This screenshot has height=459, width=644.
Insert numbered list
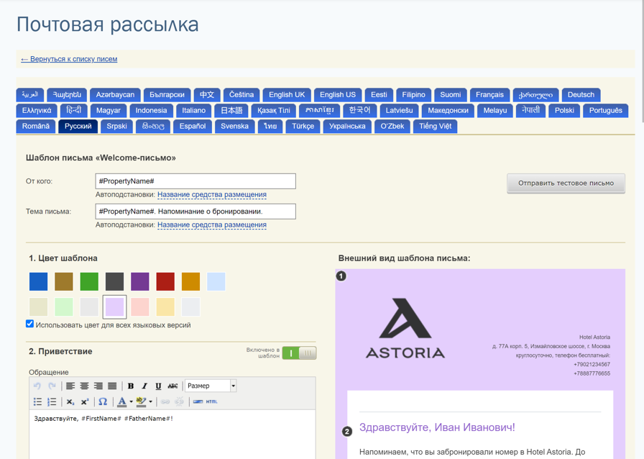coord(52,401)
